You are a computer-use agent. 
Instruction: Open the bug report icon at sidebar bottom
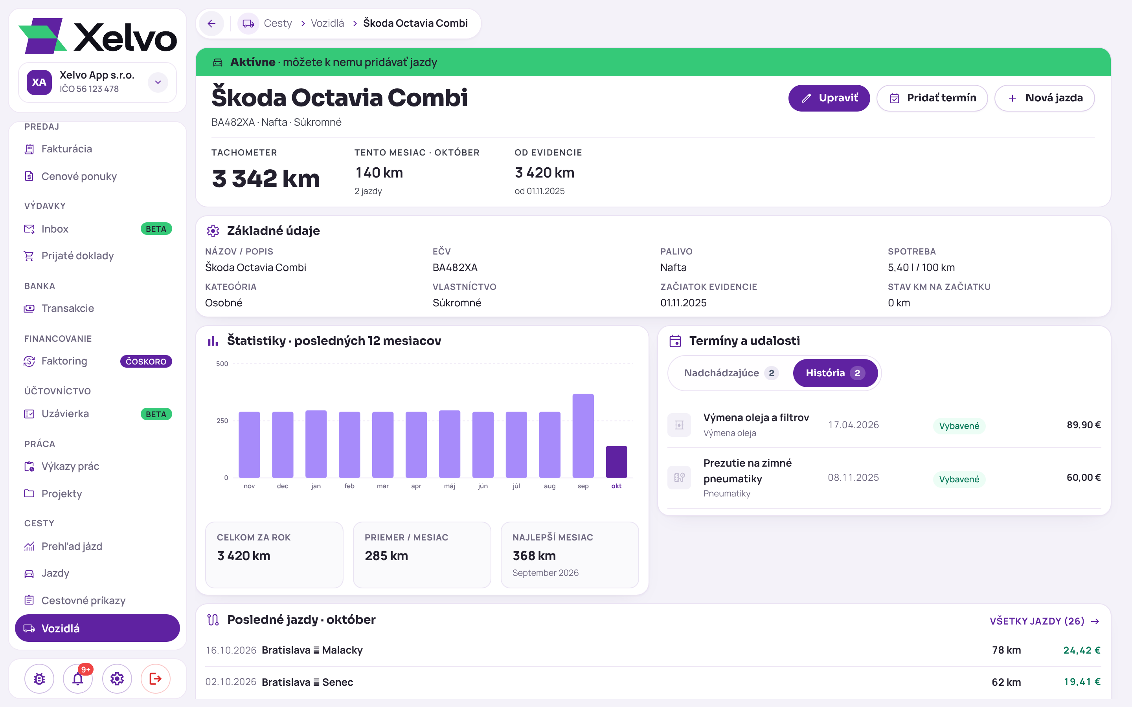click(39, 678)
